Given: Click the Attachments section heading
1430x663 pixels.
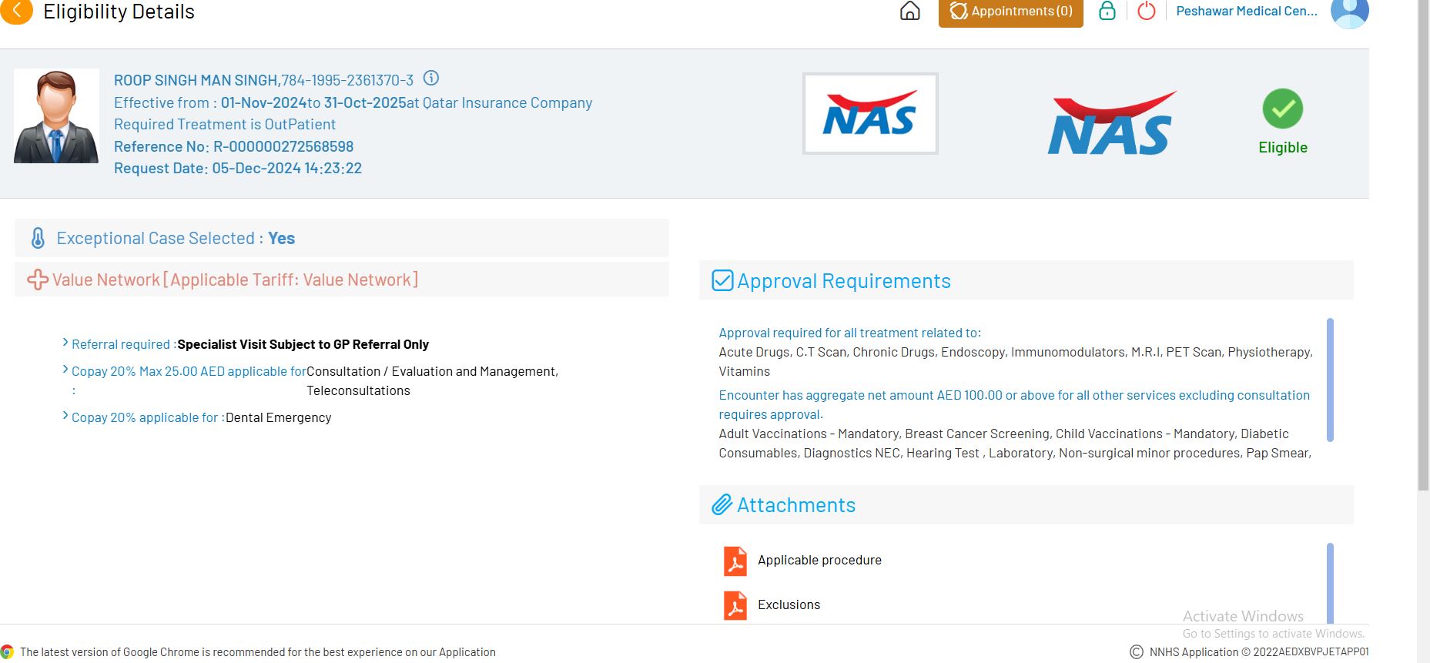Looking at the screenshot, I should click(x=796, y=505).
